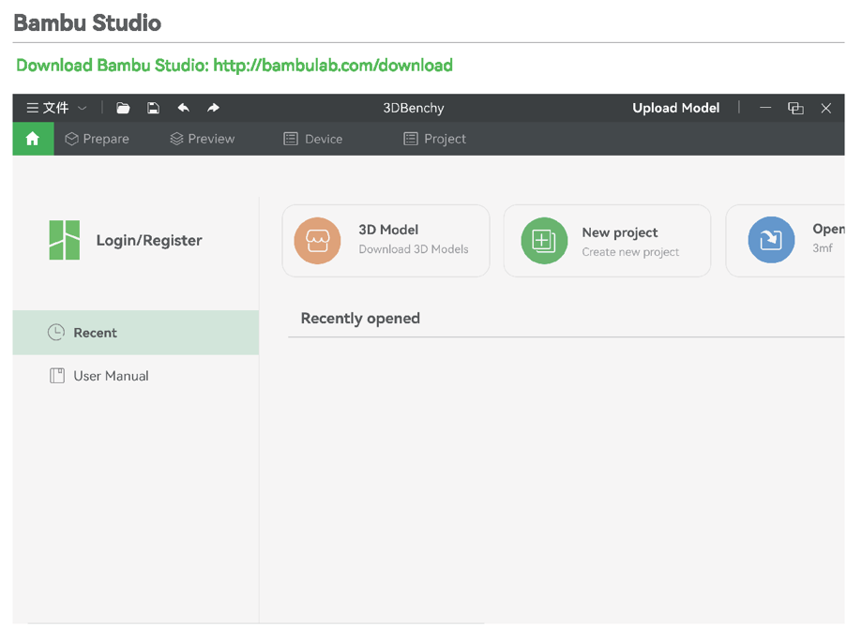862x627 pixels.
Task: Select Recent in the sidebar
Action: click(x=136, y=333)
